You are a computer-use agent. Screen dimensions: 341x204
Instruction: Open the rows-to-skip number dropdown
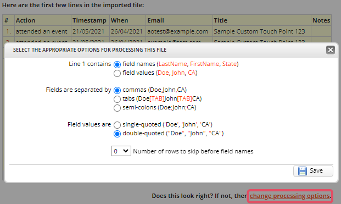click(121, 151)
